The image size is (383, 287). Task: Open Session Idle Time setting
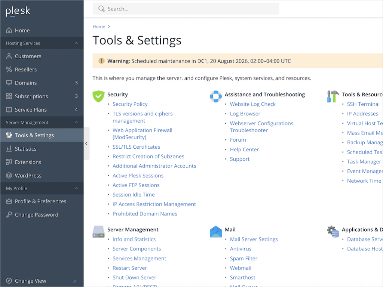click(134, 195)
